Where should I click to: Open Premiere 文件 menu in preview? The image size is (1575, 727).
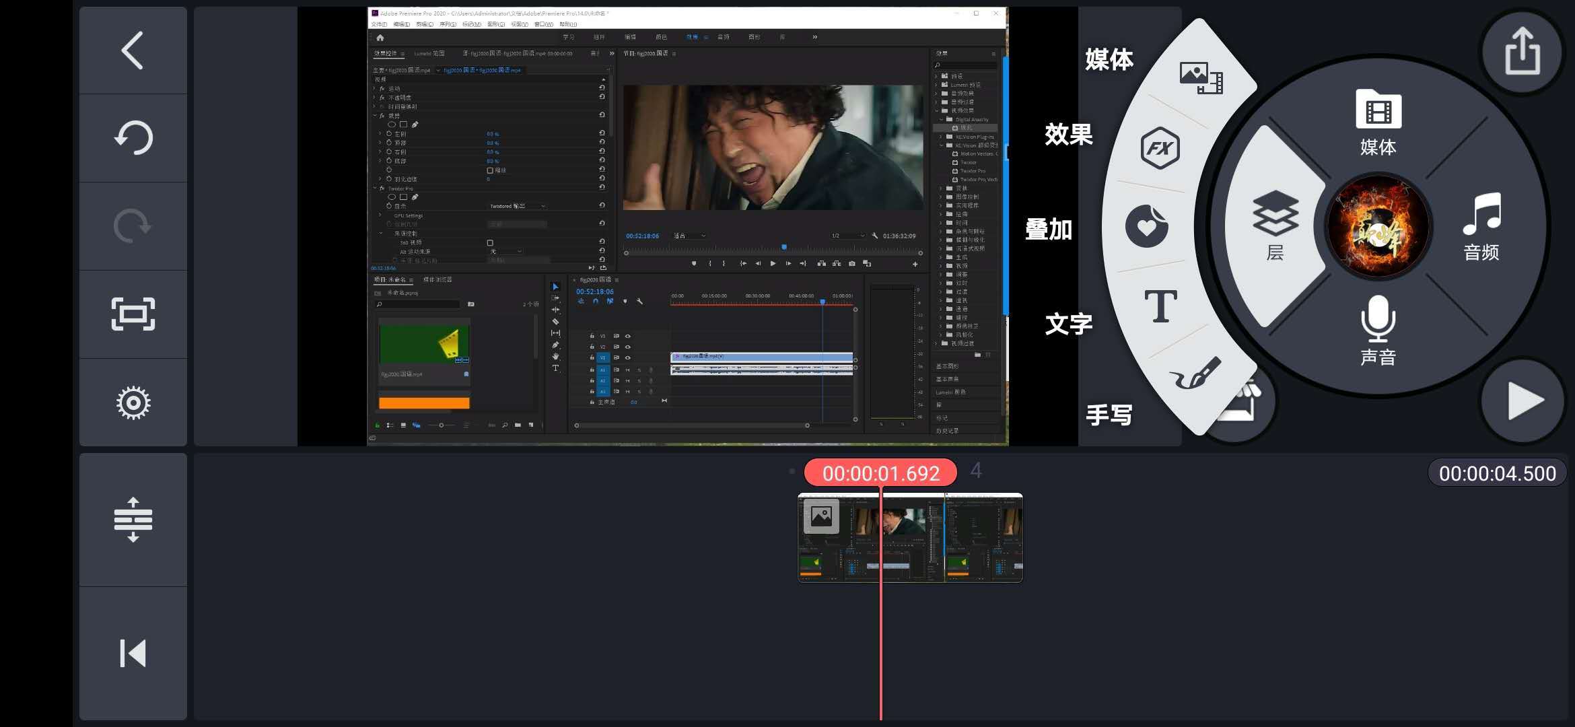coord(379,24)
